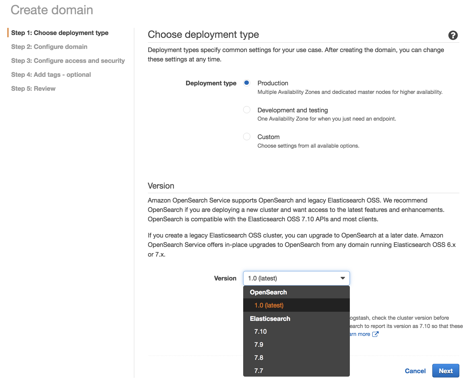
Task: Choose Development and testing deployment type
Action: pos(247,110)
